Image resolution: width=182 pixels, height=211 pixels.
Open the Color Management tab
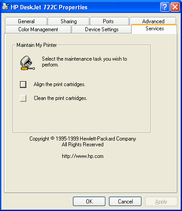38,29
